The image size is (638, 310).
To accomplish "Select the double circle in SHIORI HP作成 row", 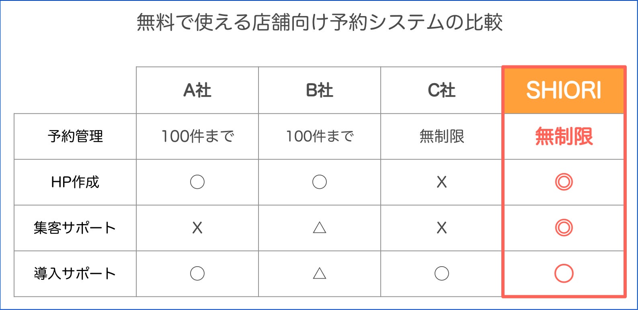I will [564, 182].
